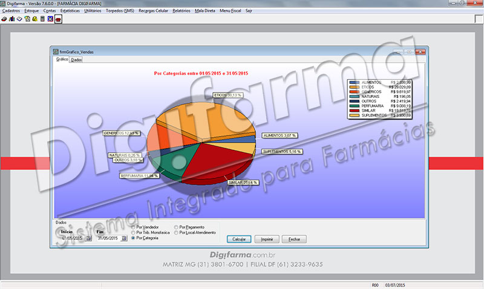Open the Estoque menu
Viewport: 484px width, 289px height.
click(31, 11)
